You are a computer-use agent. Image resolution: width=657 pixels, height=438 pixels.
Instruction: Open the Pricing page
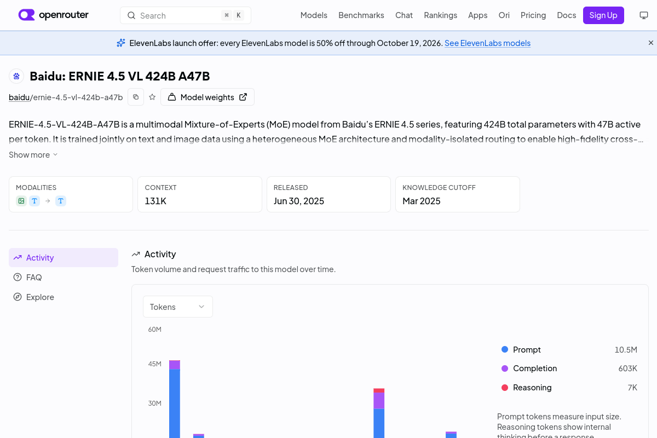(533, 15)
